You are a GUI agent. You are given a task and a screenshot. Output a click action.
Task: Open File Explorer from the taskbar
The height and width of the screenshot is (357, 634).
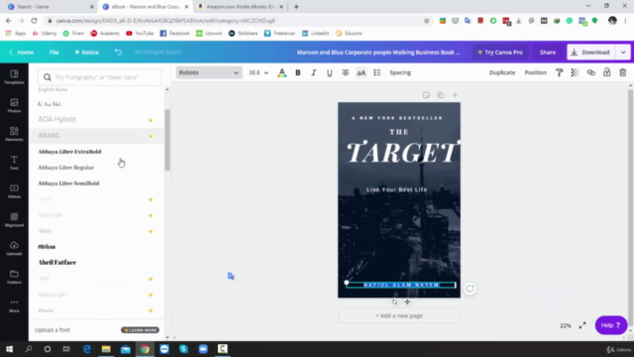106,349
